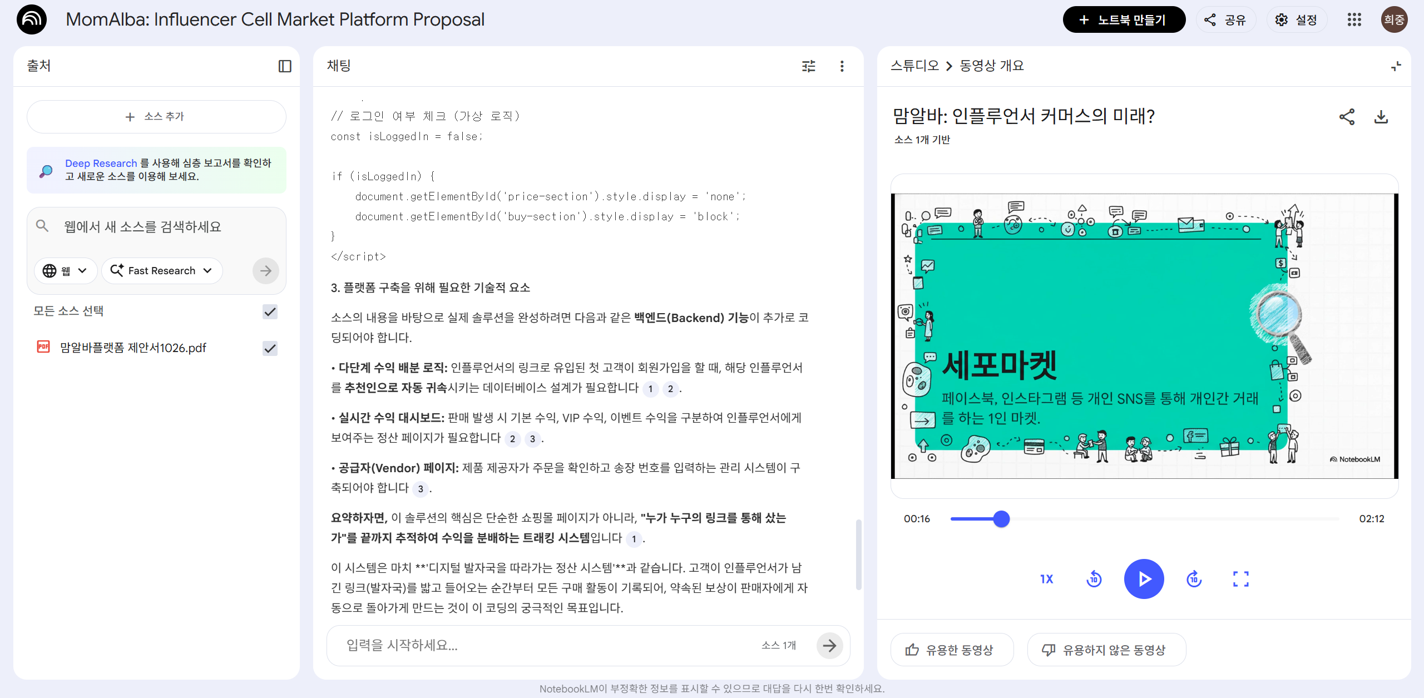1424x698 pixels.
Task: Click the add source button
Action: coord(156,117)
